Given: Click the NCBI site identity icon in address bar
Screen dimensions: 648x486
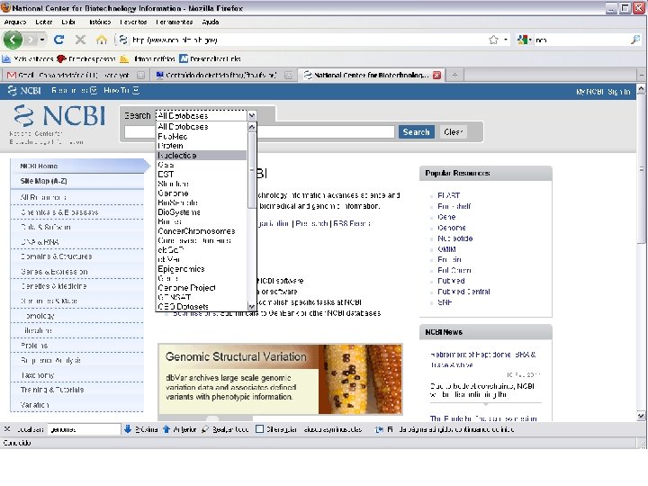Looking at the screenshot, I should (x=122, y=40).
